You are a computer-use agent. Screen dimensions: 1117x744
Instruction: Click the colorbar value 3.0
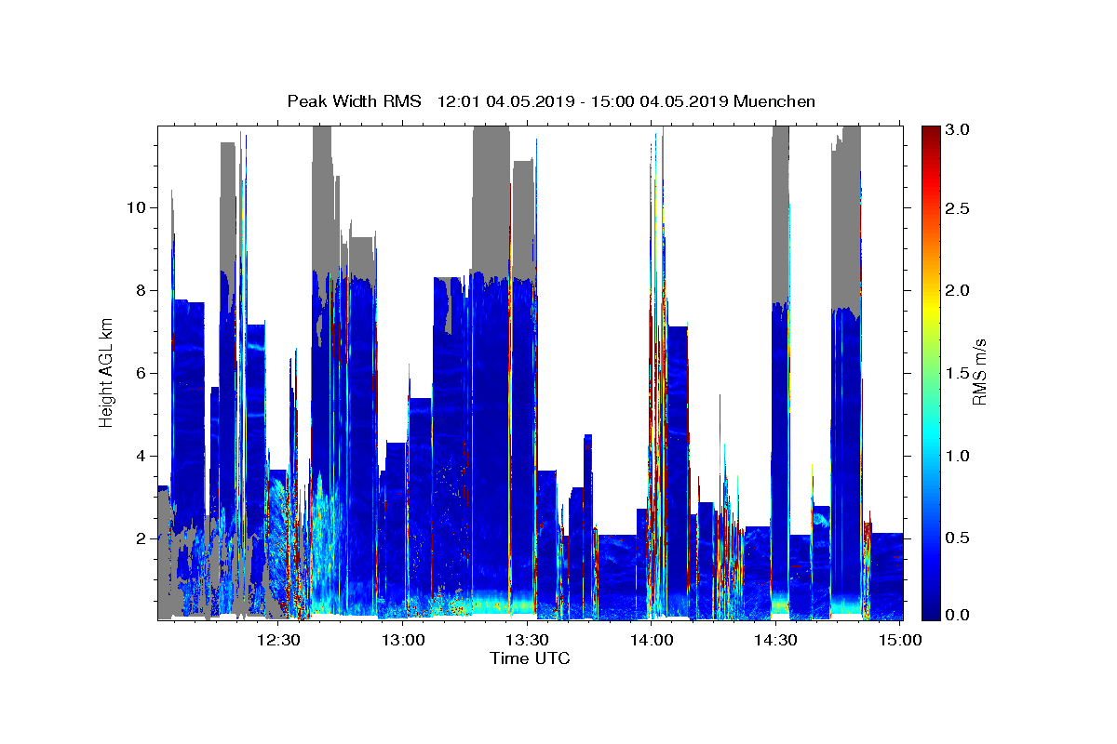tap(958, 130)
